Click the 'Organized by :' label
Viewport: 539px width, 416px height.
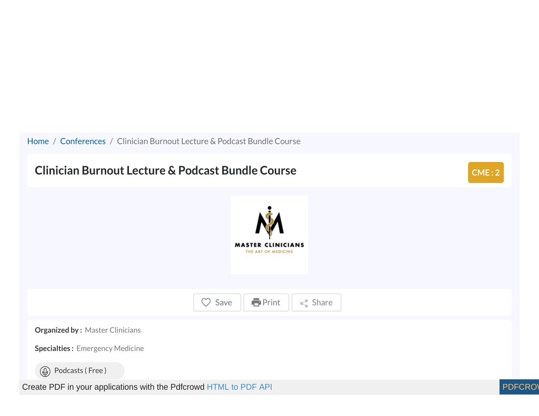58,330
